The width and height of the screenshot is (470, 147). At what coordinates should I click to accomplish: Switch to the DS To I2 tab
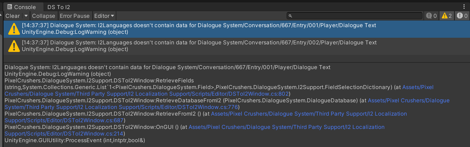point(59,7)
